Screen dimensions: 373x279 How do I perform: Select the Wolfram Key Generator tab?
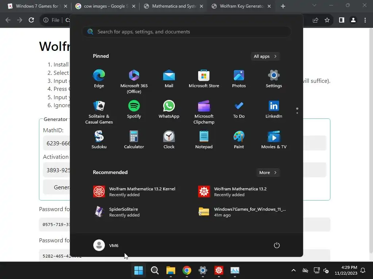(x=242, y=6)
